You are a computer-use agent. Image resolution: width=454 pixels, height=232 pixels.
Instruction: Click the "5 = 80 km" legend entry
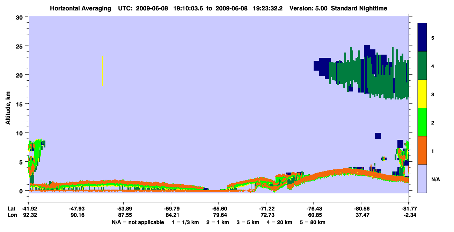tap(312, 222)
